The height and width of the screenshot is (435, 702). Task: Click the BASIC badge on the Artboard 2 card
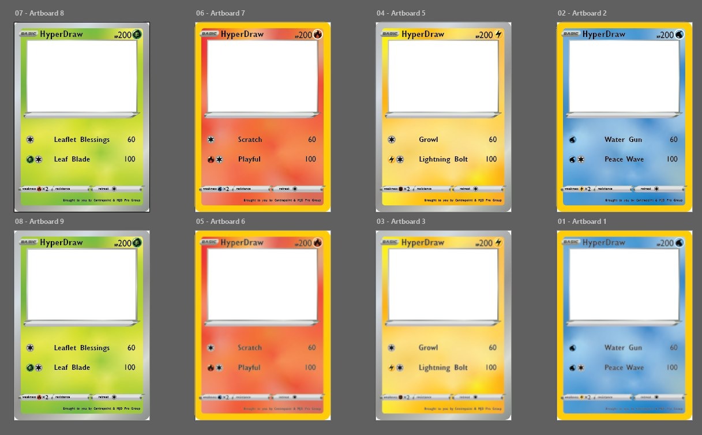click(571, 34)
